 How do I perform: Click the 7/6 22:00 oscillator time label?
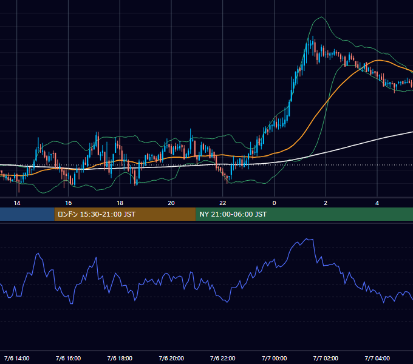tap(223, 358)
